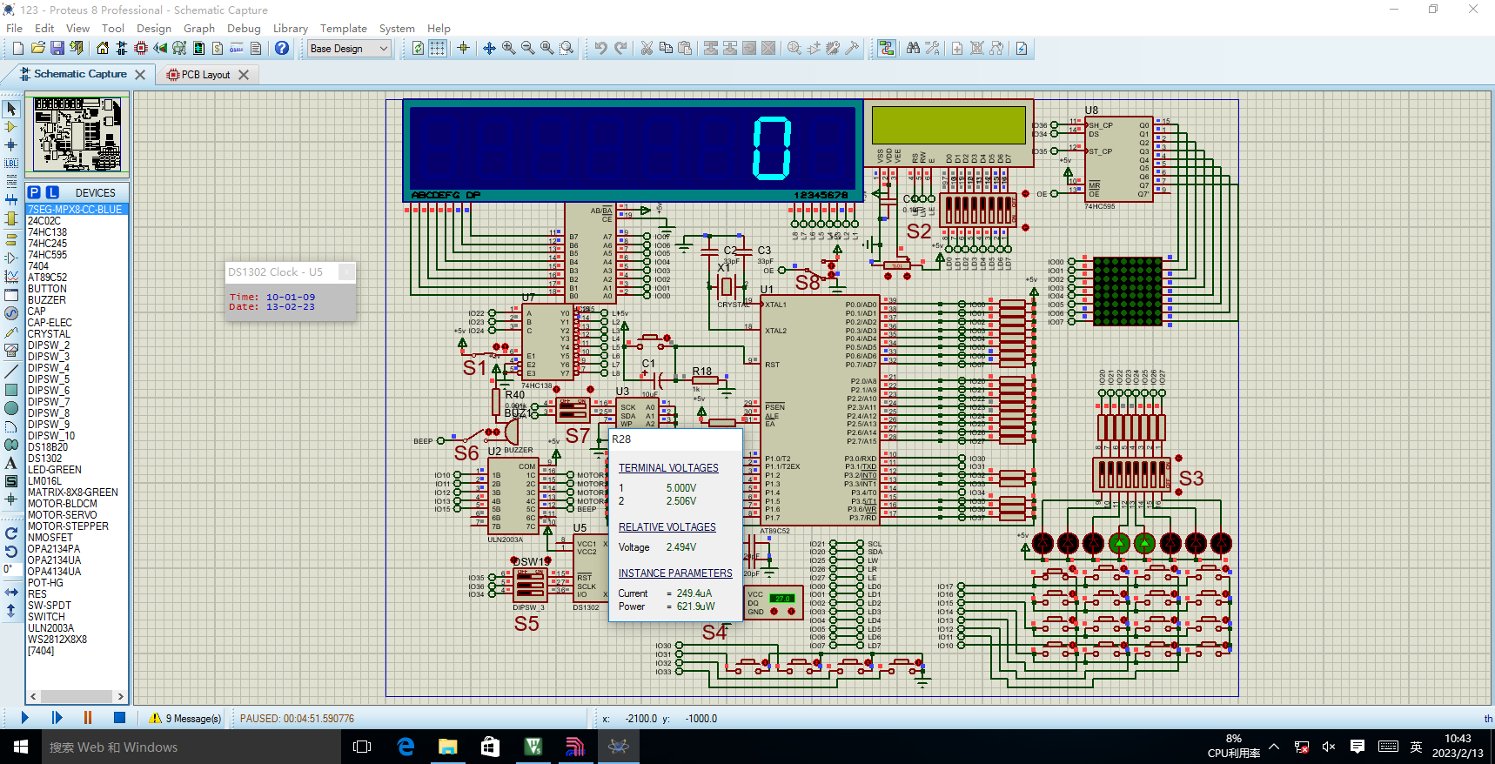Viewport: 1495px width, 764px height.
Task: Open the Bill of Materials dollar icon
Action: click(x=218, y=49)
